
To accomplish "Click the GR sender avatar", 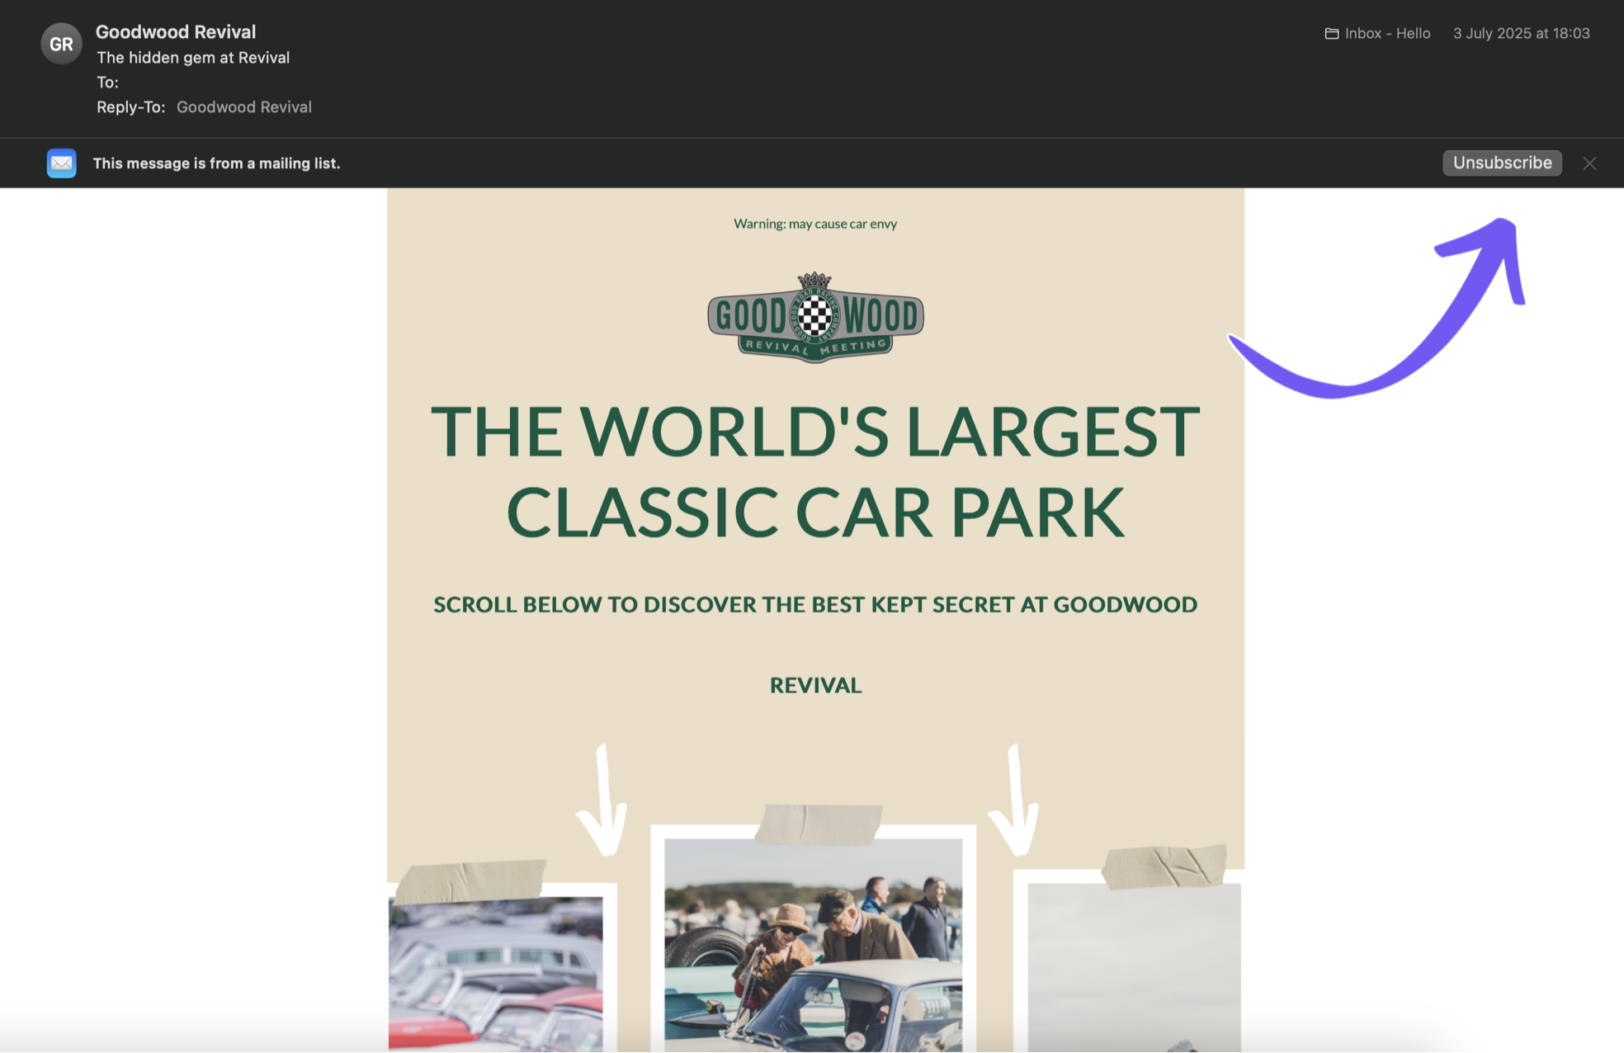I will click(x=61, y=44).
